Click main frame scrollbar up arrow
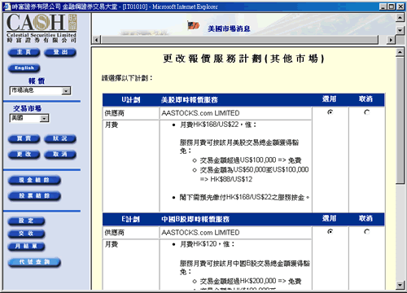Image resolution: width=407 pixels, height=293 pixels. coord(400,52)
